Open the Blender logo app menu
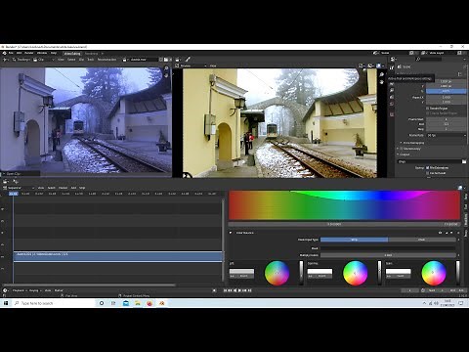 coord(5,53)
